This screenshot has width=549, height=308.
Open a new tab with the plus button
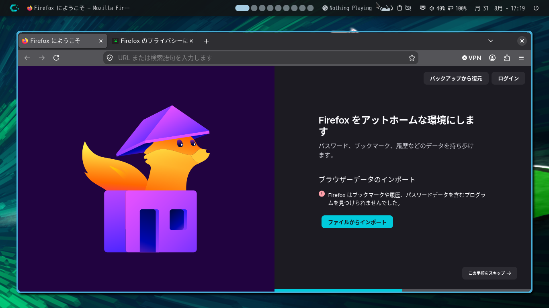(x=206, y=41)
